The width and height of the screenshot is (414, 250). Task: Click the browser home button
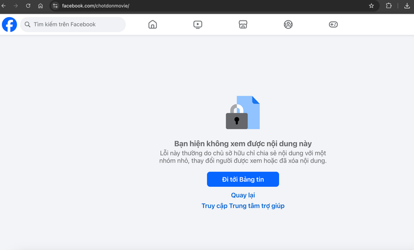click(40, 6)
